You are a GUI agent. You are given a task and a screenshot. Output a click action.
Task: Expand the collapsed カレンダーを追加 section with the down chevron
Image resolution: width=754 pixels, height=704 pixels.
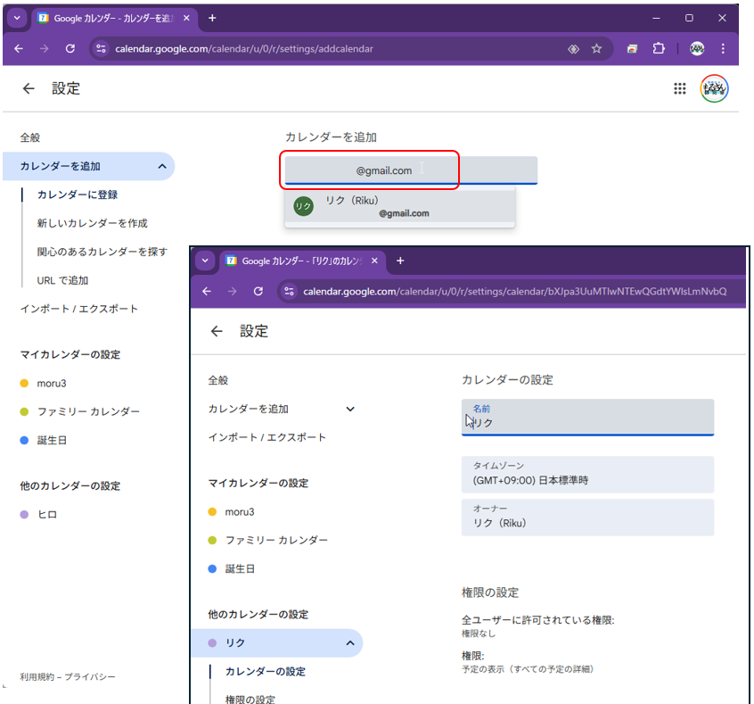pyautogui.click(x=350, y=410)
